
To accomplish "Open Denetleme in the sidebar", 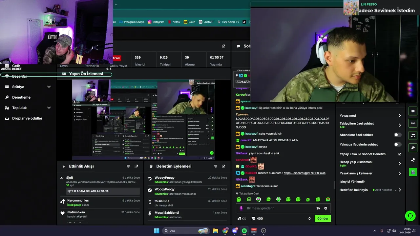I will 21,97.
